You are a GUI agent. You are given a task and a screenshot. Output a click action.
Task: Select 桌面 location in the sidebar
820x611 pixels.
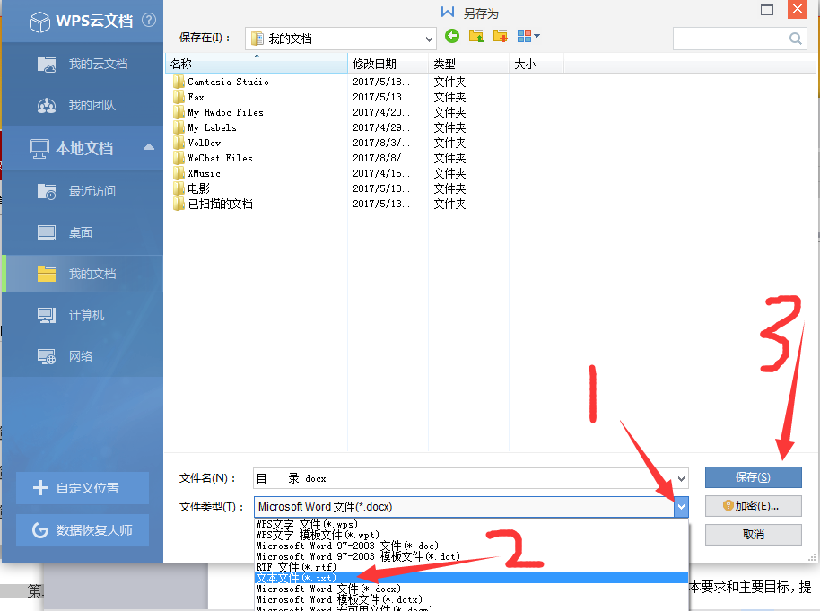83,232
